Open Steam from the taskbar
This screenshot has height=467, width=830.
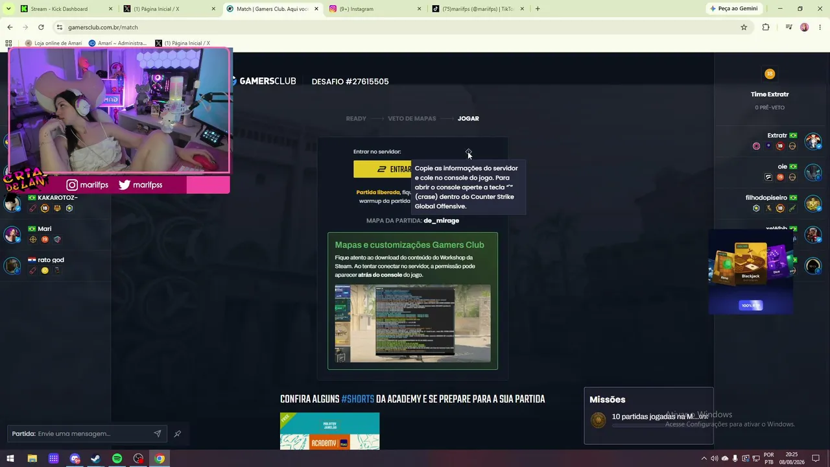pyautogui.click(x=95, y=459)
